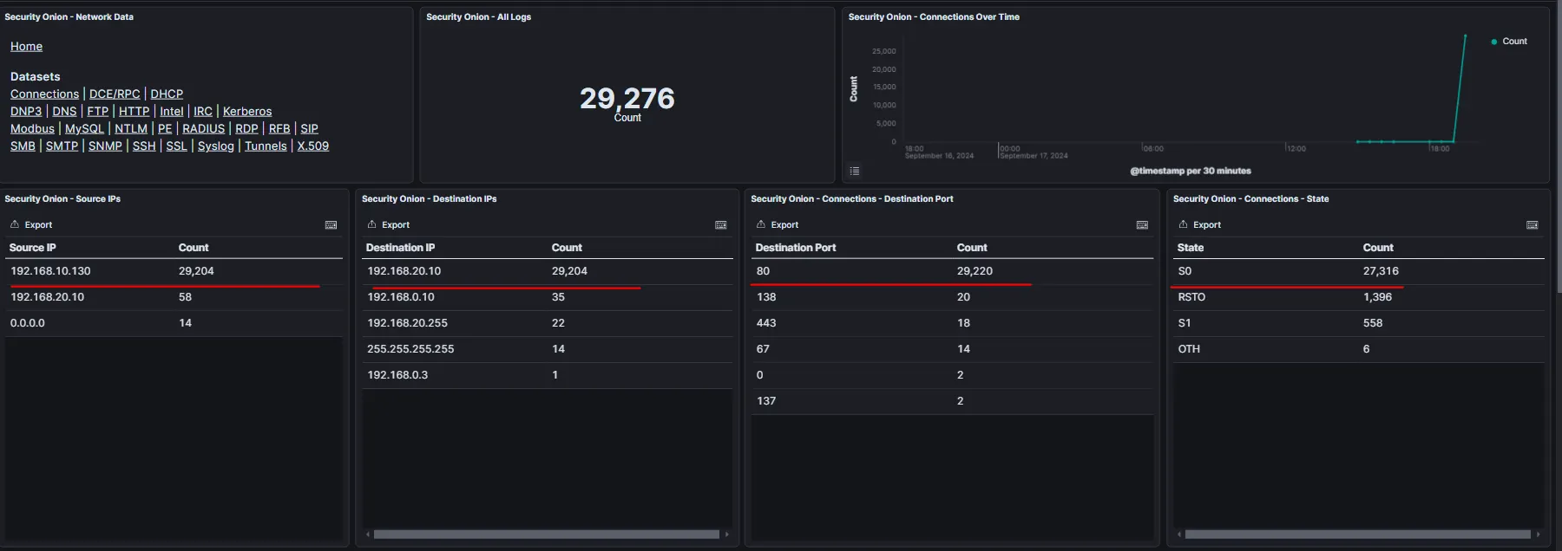Screen dimensions: 1562x551
Task: Select destination port 80 cell
Action: coord(763,271)
